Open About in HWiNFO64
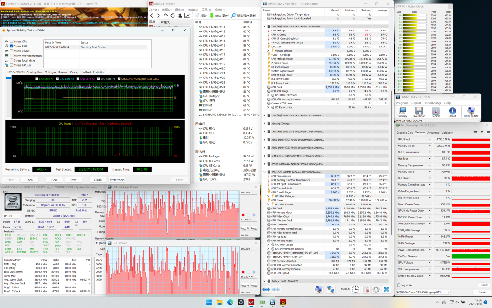The width and height of the screenshot is (492, 308). [x=452, y=112]
